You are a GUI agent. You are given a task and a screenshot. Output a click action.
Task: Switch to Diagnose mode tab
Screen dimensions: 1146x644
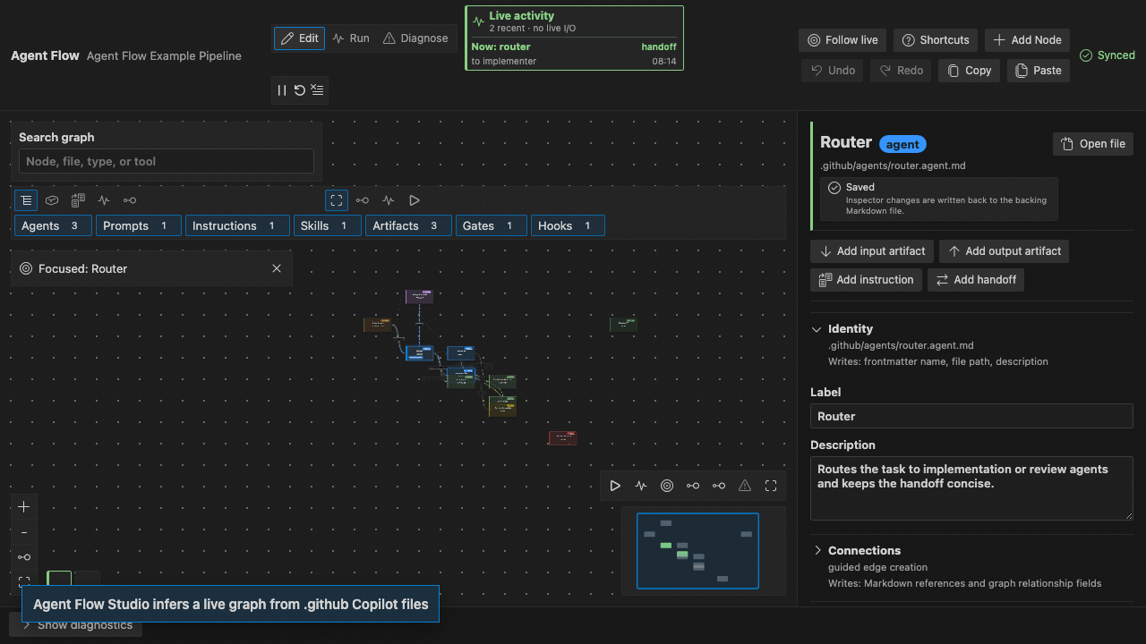coord(415,38)
